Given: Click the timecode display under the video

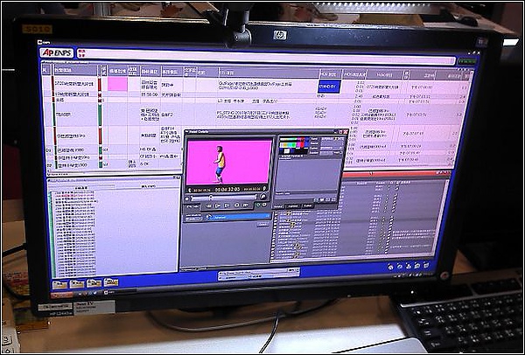Looking at the screenshot, I should [x=229, y=188].
